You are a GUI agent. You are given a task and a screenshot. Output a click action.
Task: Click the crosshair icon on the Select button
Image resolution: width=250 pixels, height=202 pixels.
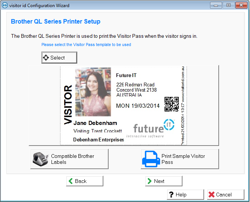point(46,58)
